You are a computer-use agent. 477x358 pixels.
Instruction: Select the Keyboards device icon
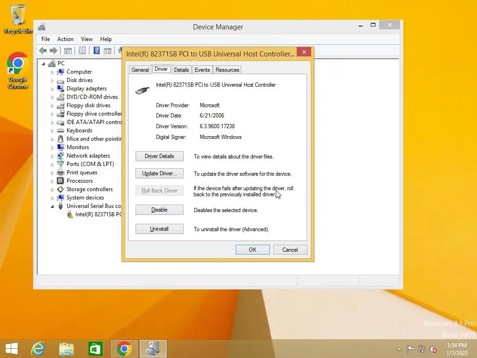pos(61,131)
